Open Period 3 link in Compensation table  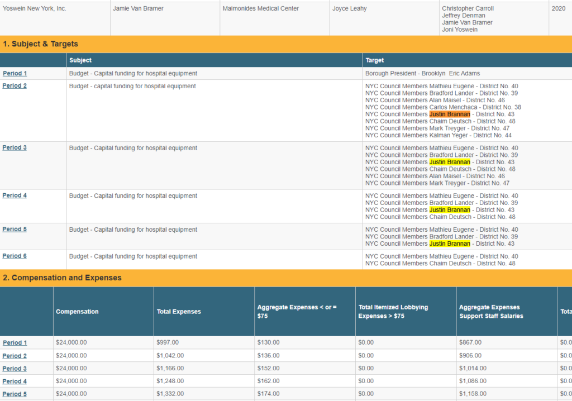(x=15, y=369)
